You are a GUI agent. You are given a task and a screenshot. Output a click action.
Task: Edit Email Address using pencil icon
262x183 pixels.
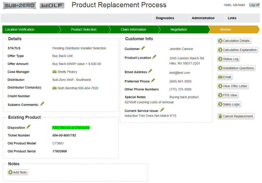(150, 71)
